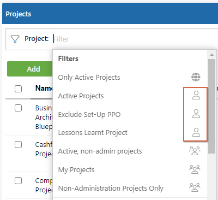
Task: Click group icon next to My Projects
Action: click(195, 169)
